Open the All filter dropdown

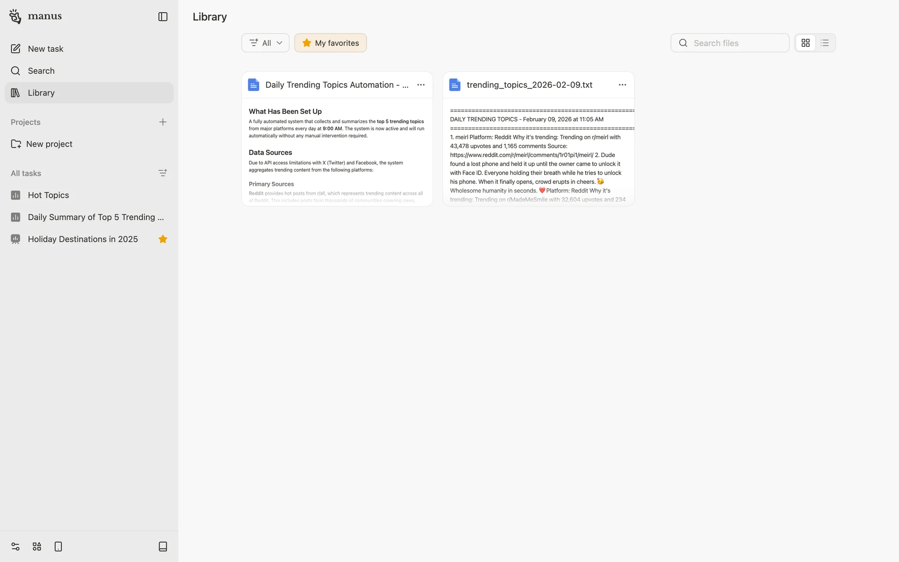pos(265,43)
